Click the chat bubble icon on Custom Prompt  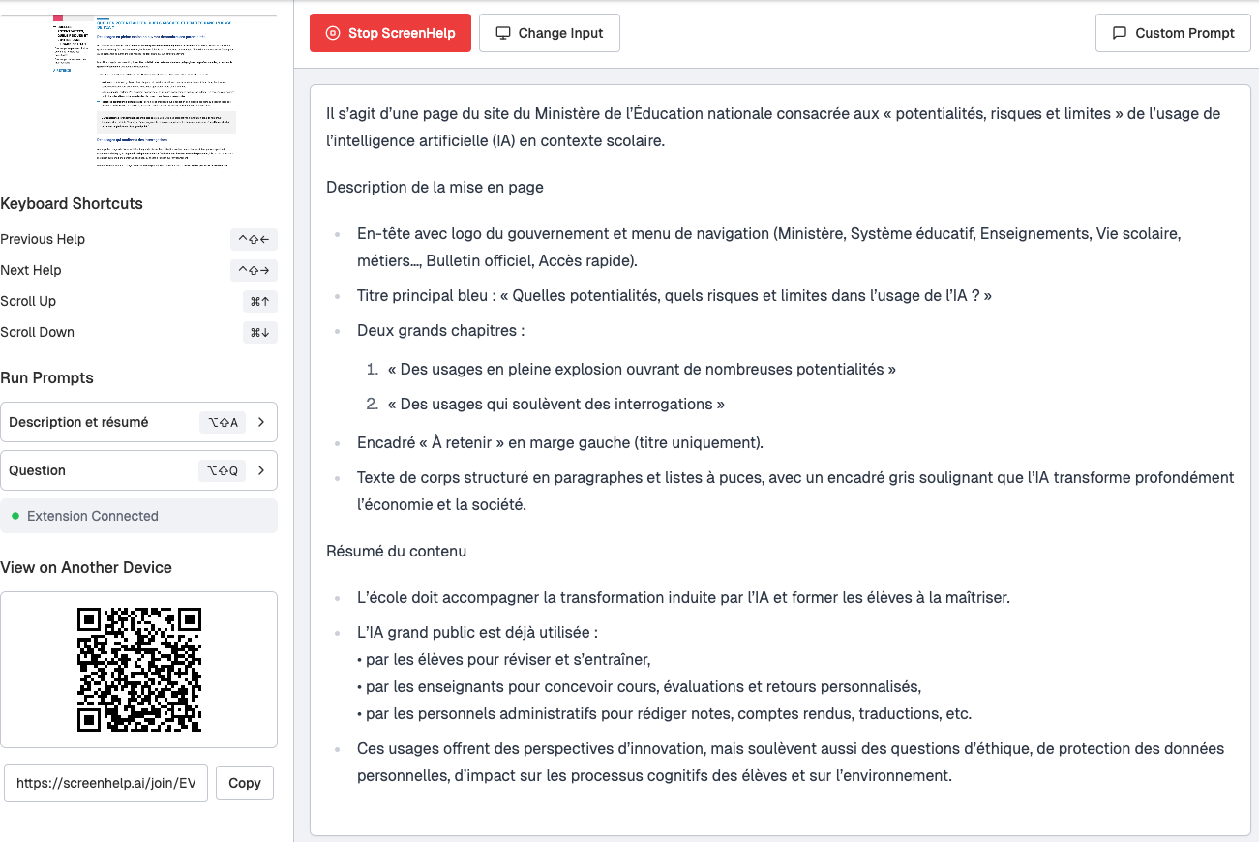1120,33
